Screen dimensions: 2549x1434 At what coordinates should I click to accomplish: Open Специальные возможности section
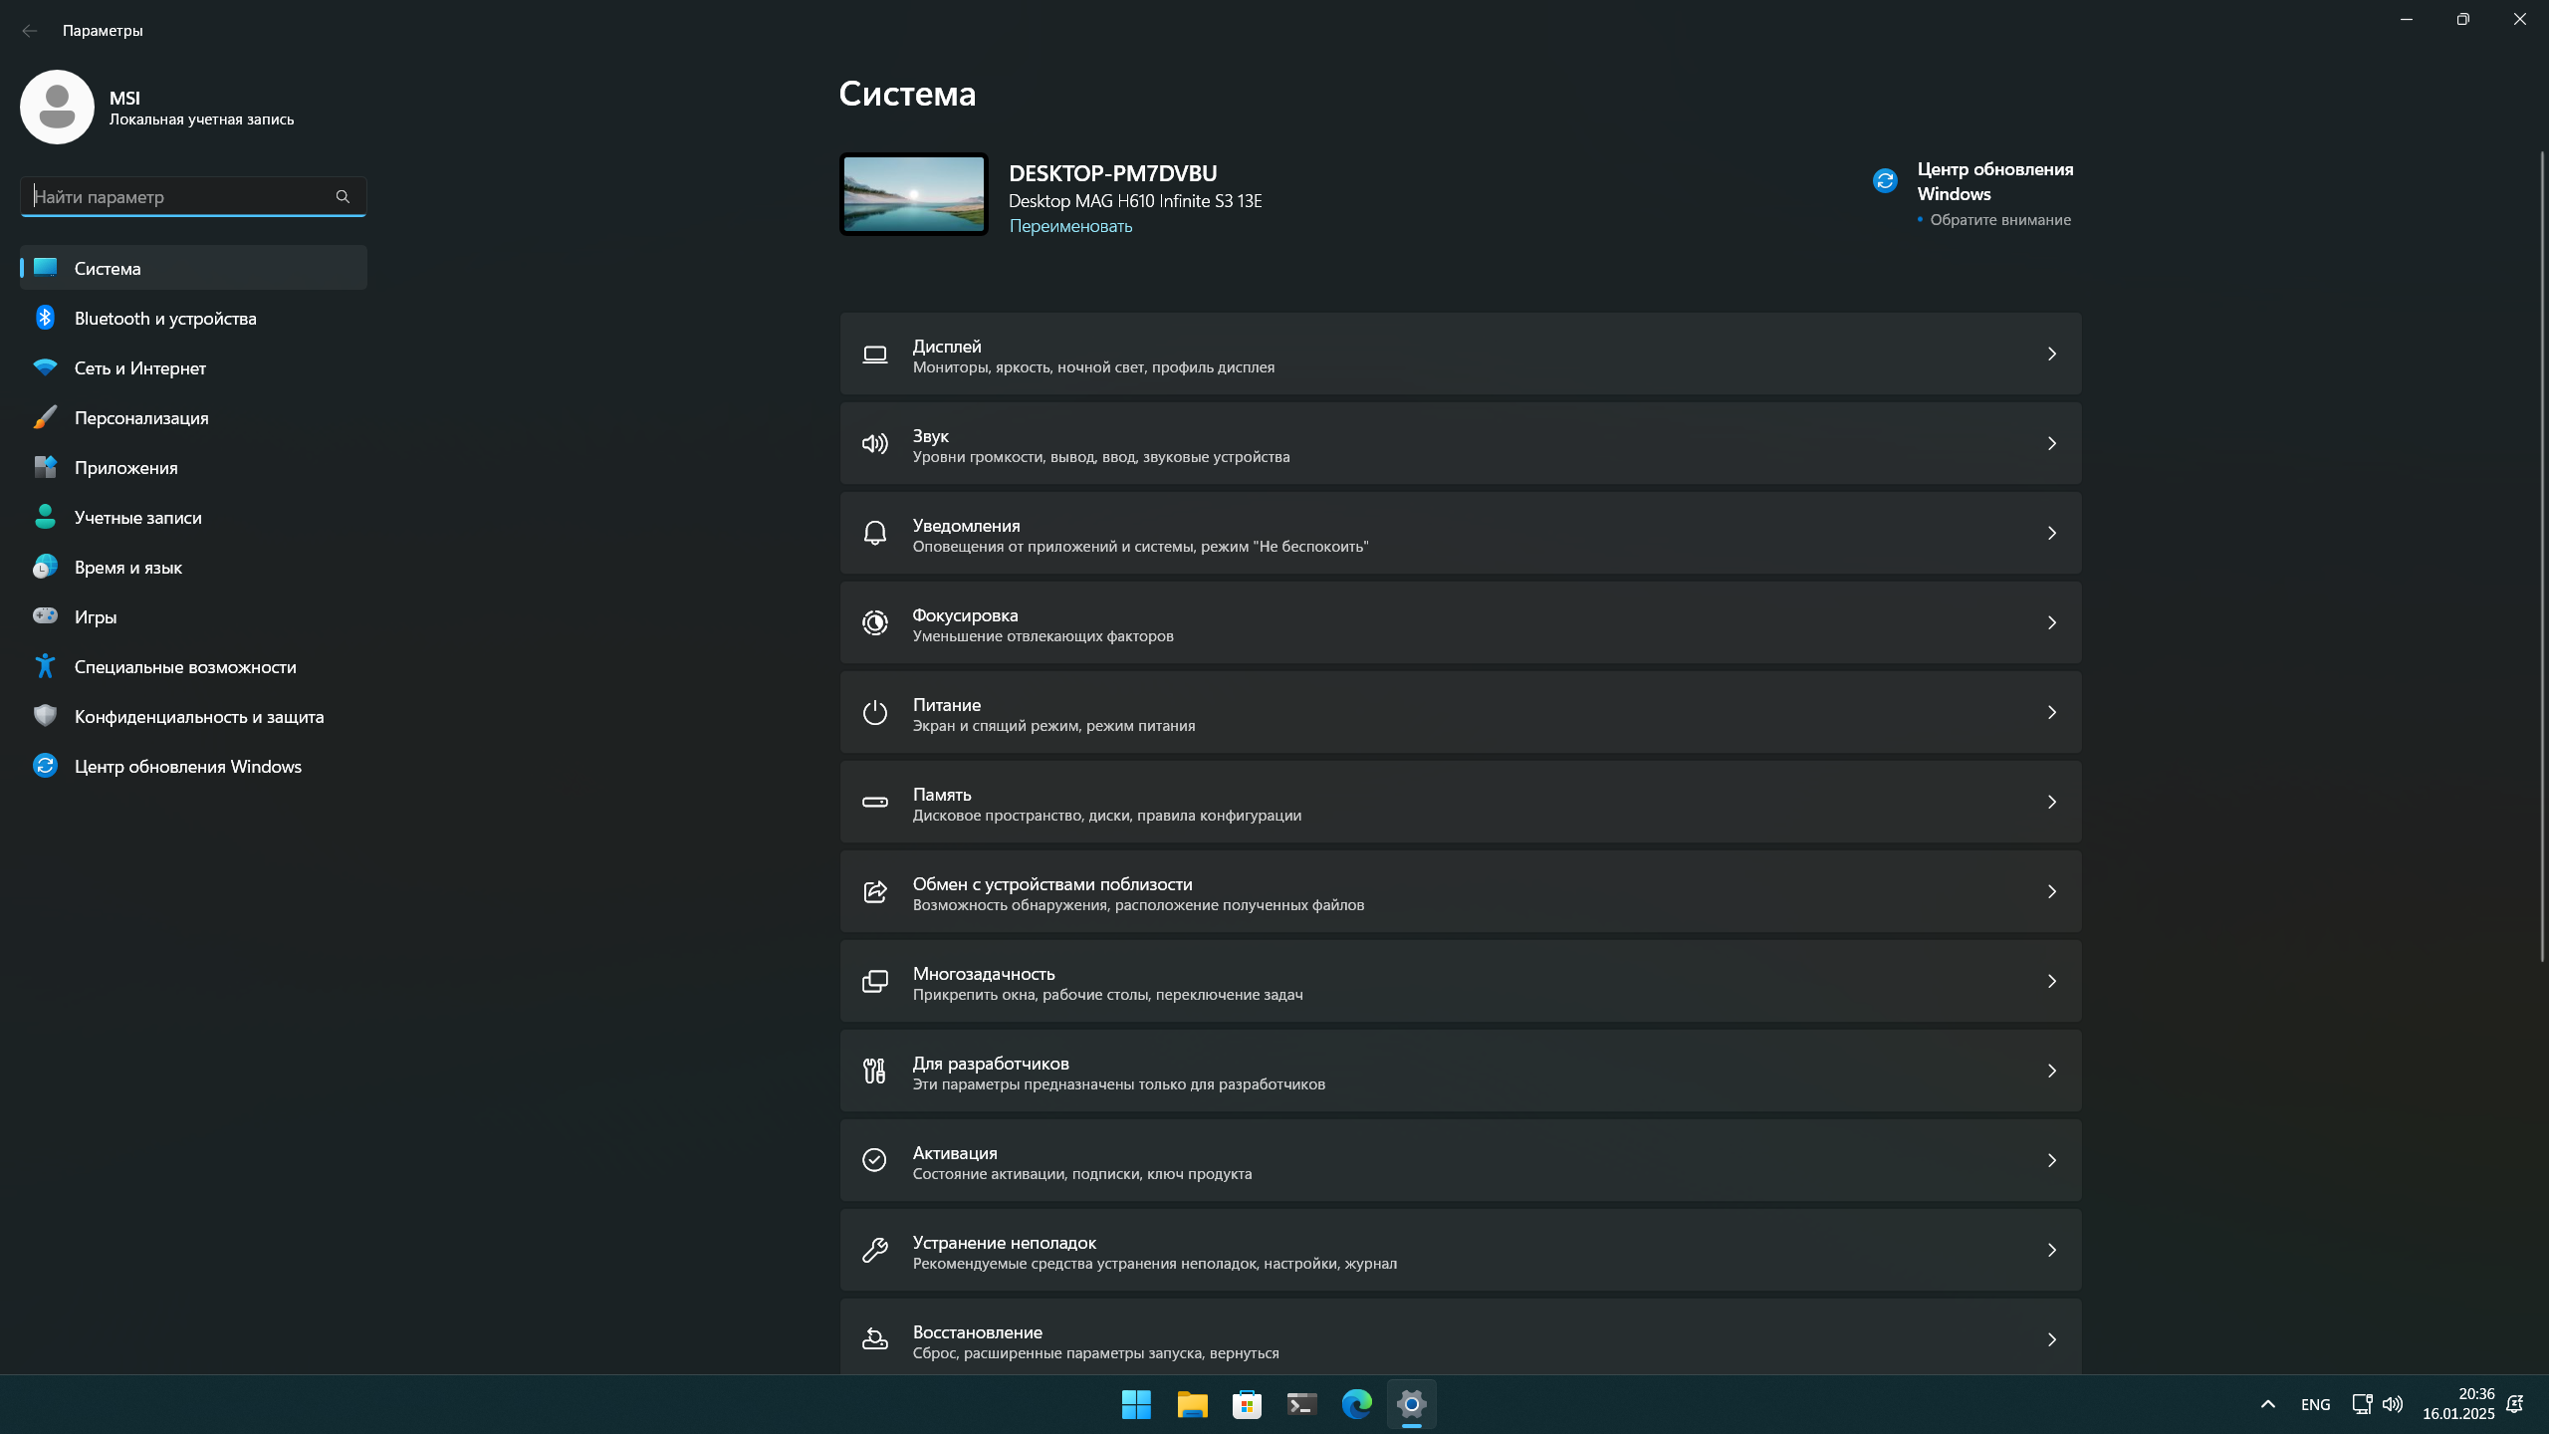[193, 666]
